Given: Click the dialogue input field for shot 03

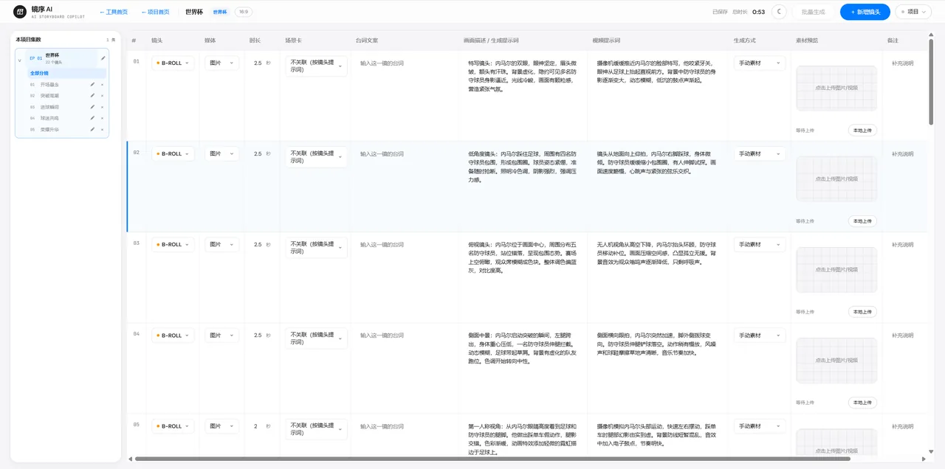Looking at the screenshot, I should [406, 245].
